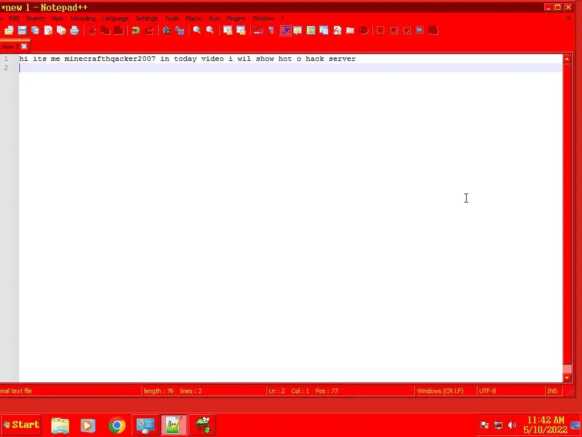Open the Plugins menu
Screen dimensions: 582x437
tap(236, 18)
